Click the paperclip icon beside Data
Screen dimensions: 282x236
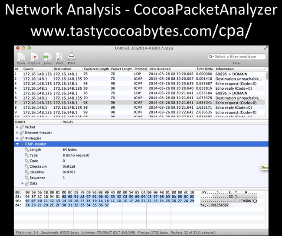point(27,183)
